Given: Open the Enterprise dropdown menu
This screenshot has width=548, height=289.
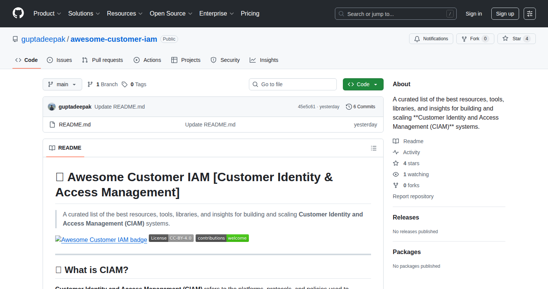Looking at the screenshot, I should pos(217,14).
